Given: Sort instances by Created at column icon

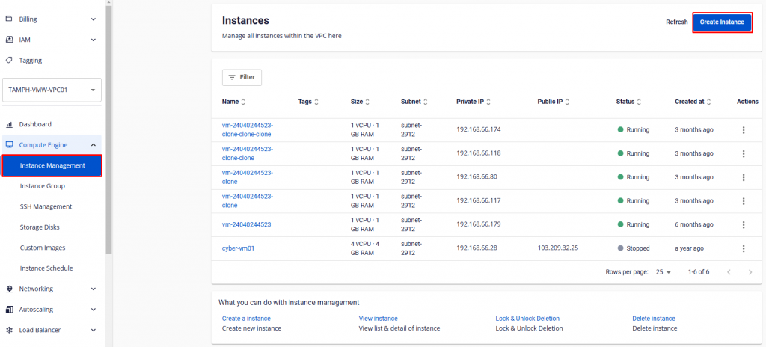Looking at the screenshot, I should click(708, 102).
